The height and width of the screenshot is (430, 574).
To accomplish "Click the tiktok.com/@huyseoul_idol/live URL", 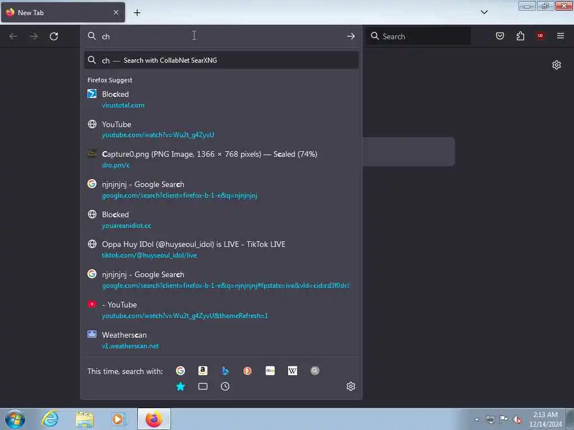I will pyautogui.click(x=149, y=255).
